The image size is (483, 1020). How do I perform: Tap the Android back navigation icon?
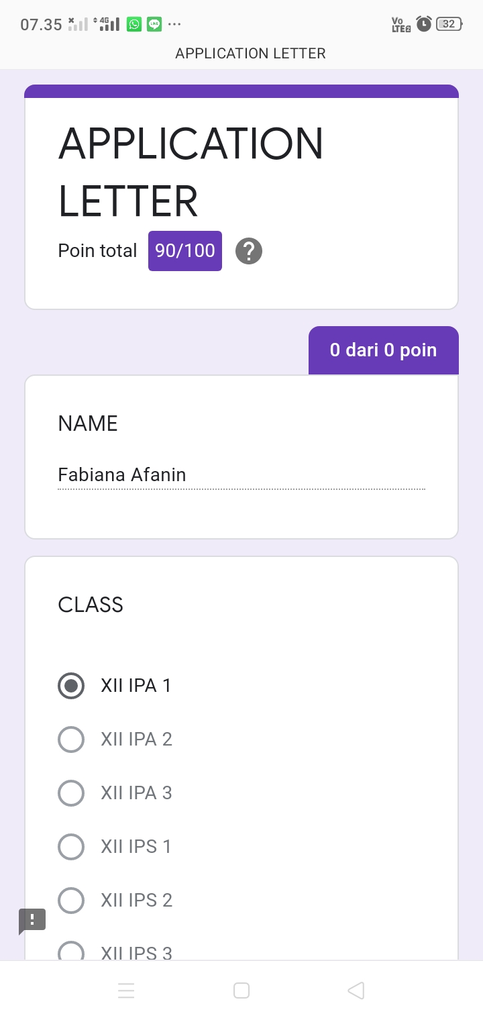pyautogui.click(x=356, y=990)
